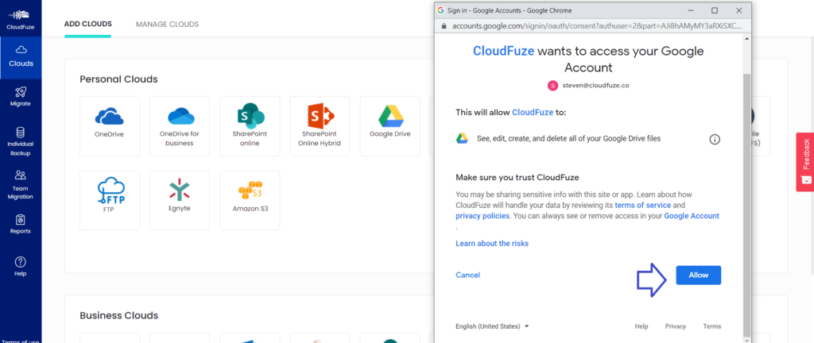
Task: Open the Learn about the risks link
Action: coord(492,244)
